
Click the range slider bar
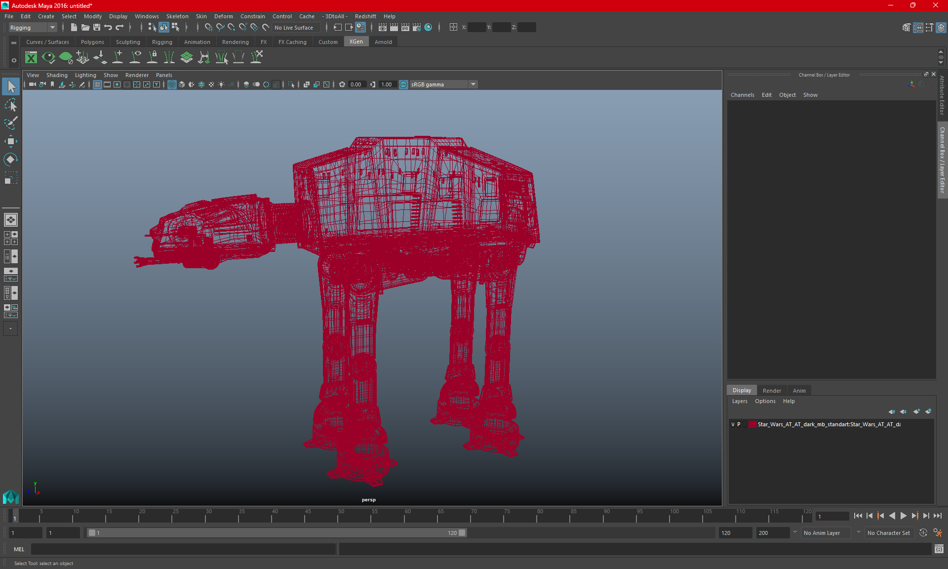point(276,533)
